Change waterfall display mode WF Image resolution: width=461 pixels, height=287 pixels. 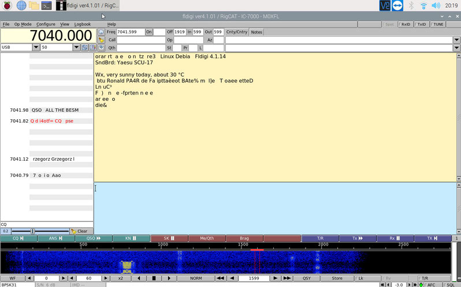(x=13, y=278)
